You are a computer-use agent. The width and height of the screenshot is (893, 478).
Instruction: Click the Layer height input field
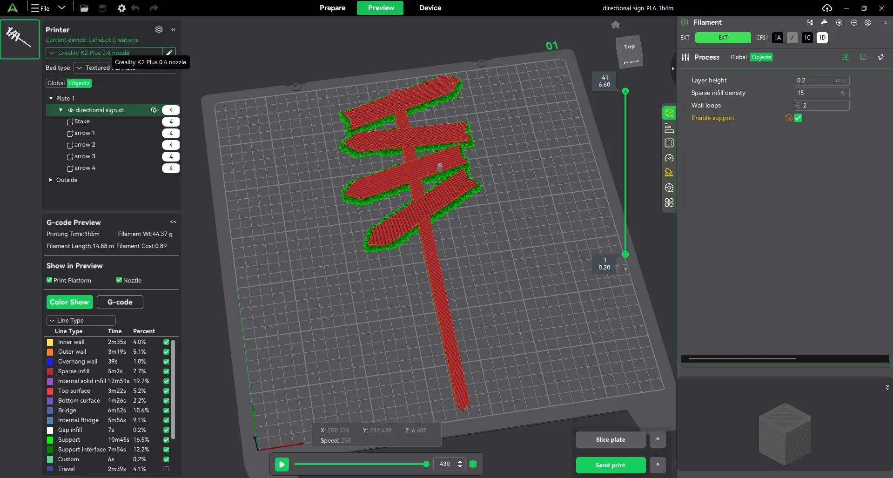point(821,80)
